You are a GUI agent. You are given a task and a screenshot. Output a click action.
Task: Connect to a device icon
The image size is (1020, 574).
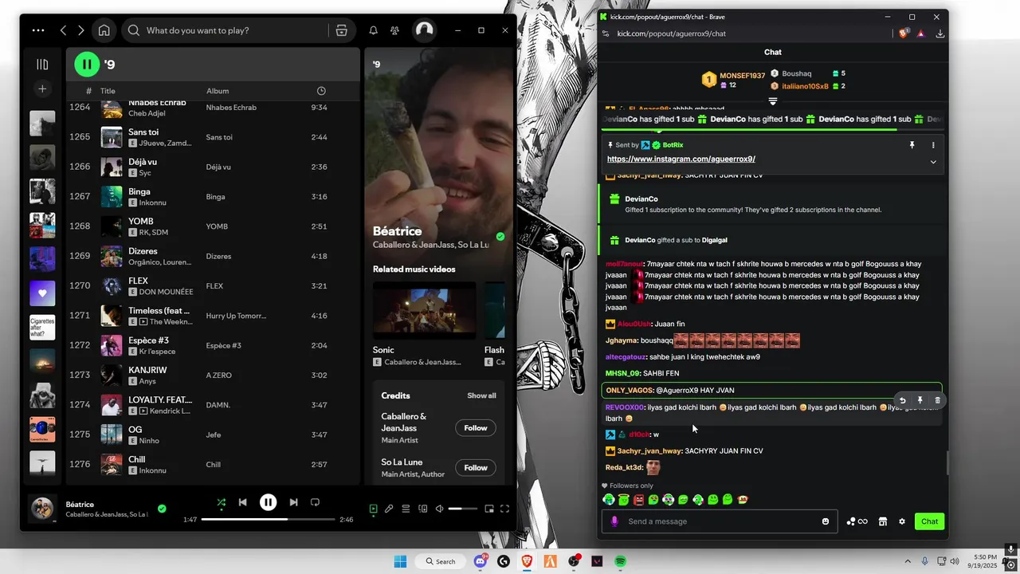(x=422, y=509)
